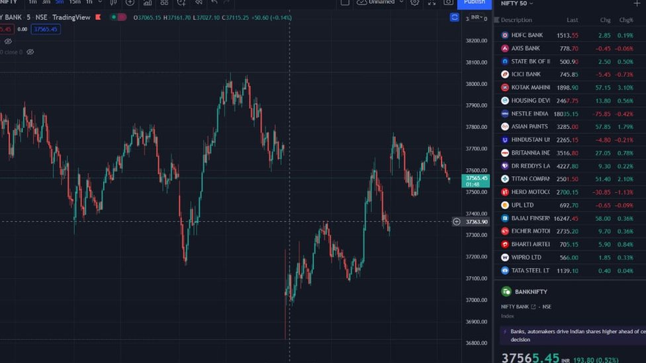Click the red flag next to TradingView
646x363 pixels.
(98, 17)
